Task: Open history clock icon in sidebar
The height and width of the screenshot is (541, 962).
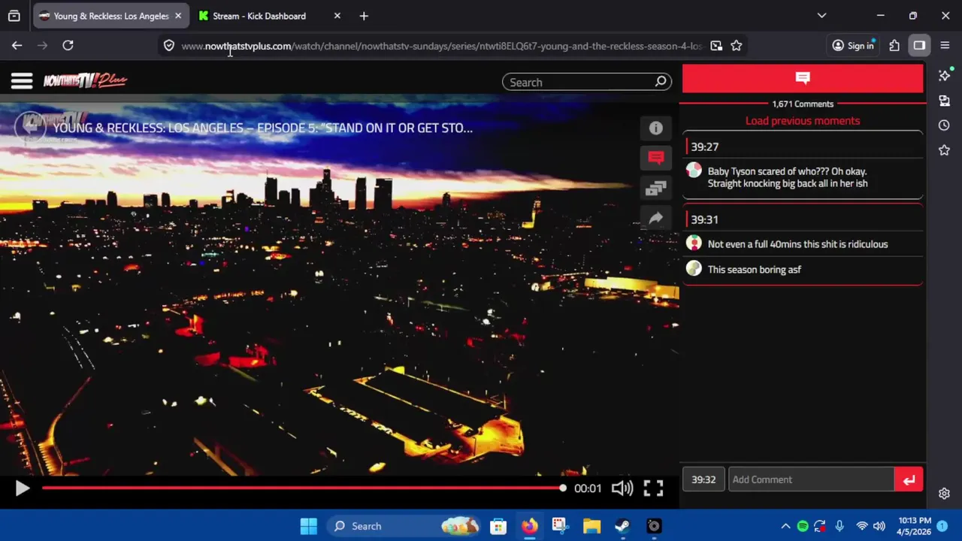Action: (945, 125)
